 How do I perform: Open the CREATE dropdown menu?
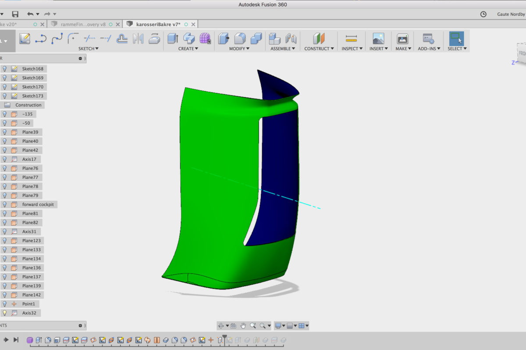click(188, 49)
